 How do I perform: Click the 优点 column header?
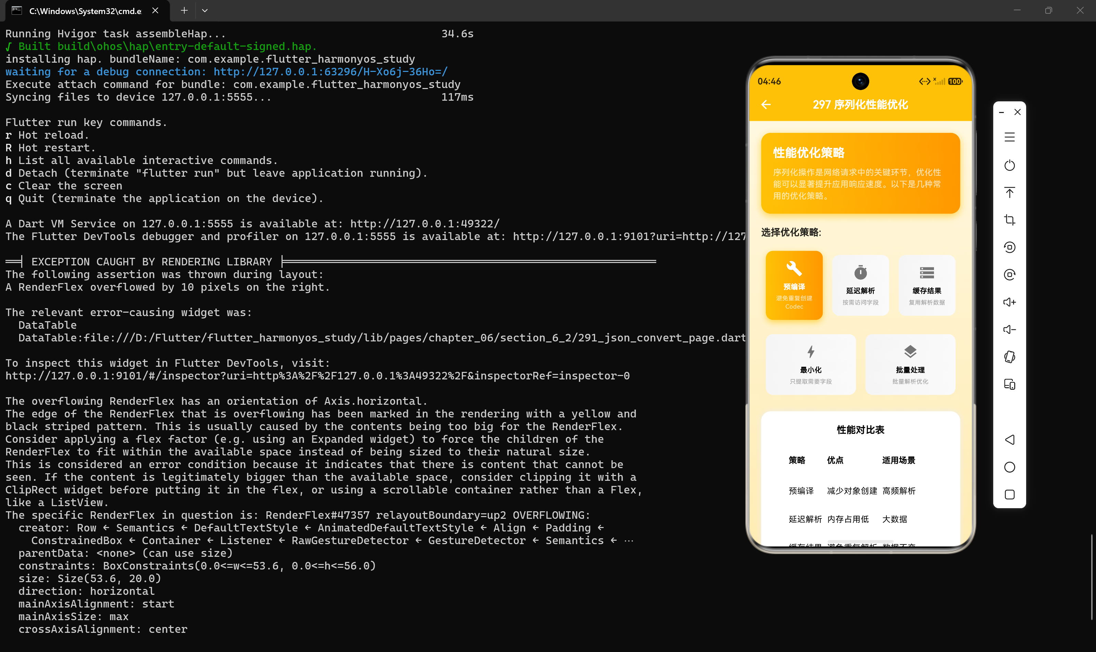pyautogui.click(x=835, y=460)
